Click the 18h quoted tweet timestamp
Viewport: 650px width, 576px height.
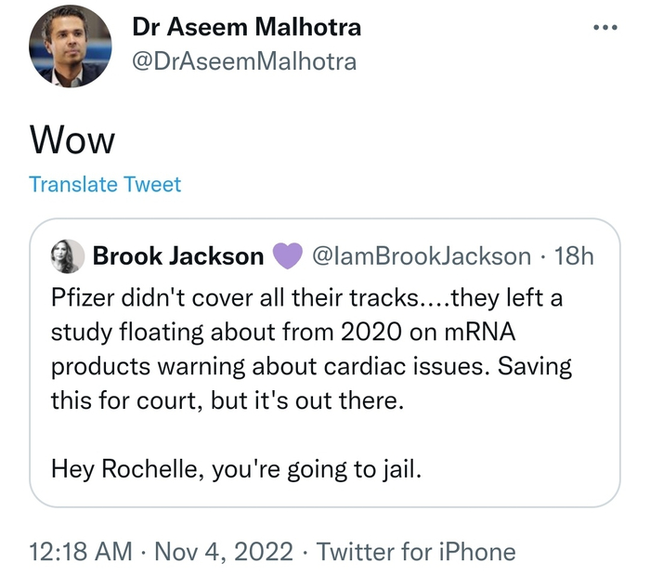574,256
